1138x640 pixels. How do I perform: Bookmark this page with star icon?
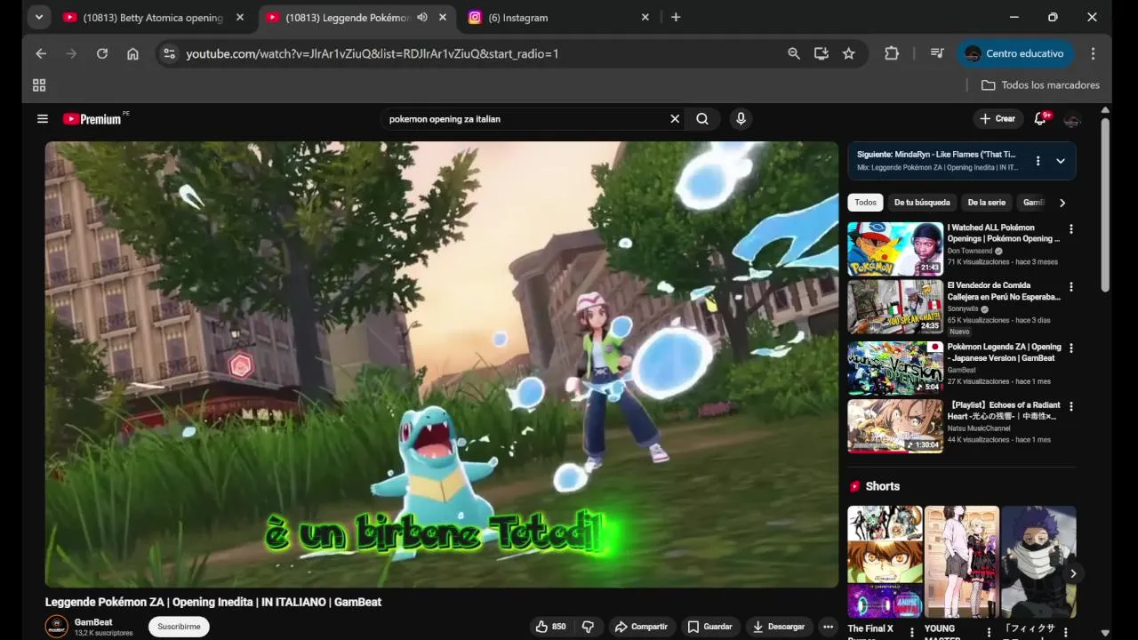click(x=849, y=53)
